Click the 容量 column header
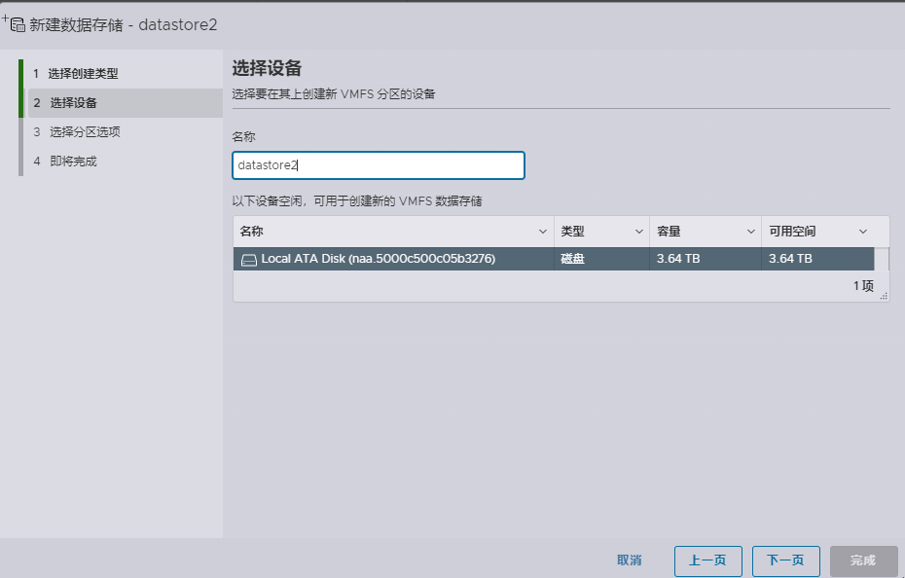 (706, 232)
